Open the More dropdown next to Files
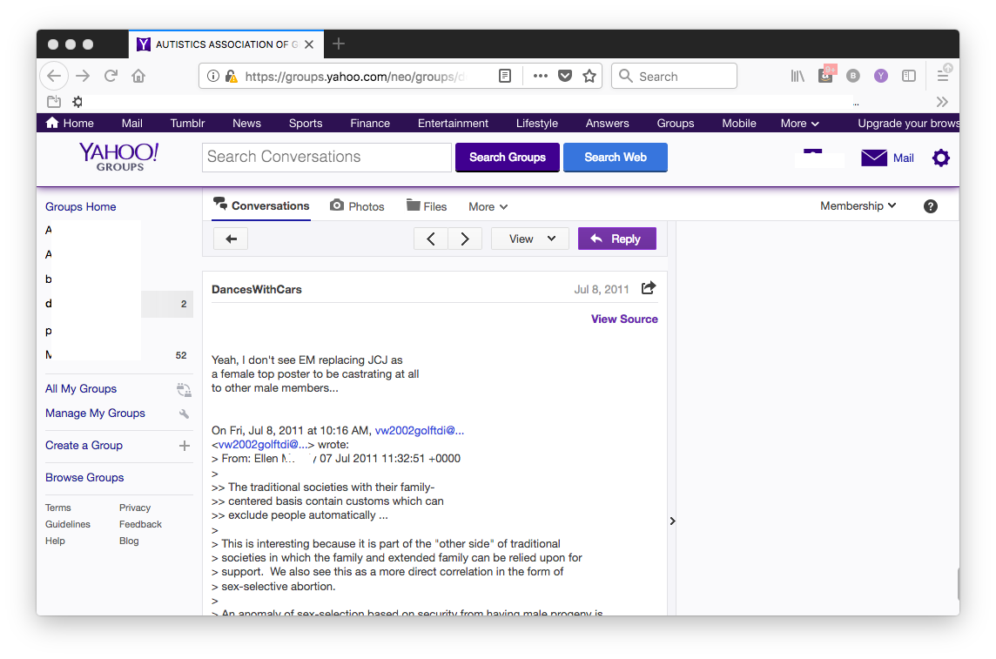 [488, 207]
